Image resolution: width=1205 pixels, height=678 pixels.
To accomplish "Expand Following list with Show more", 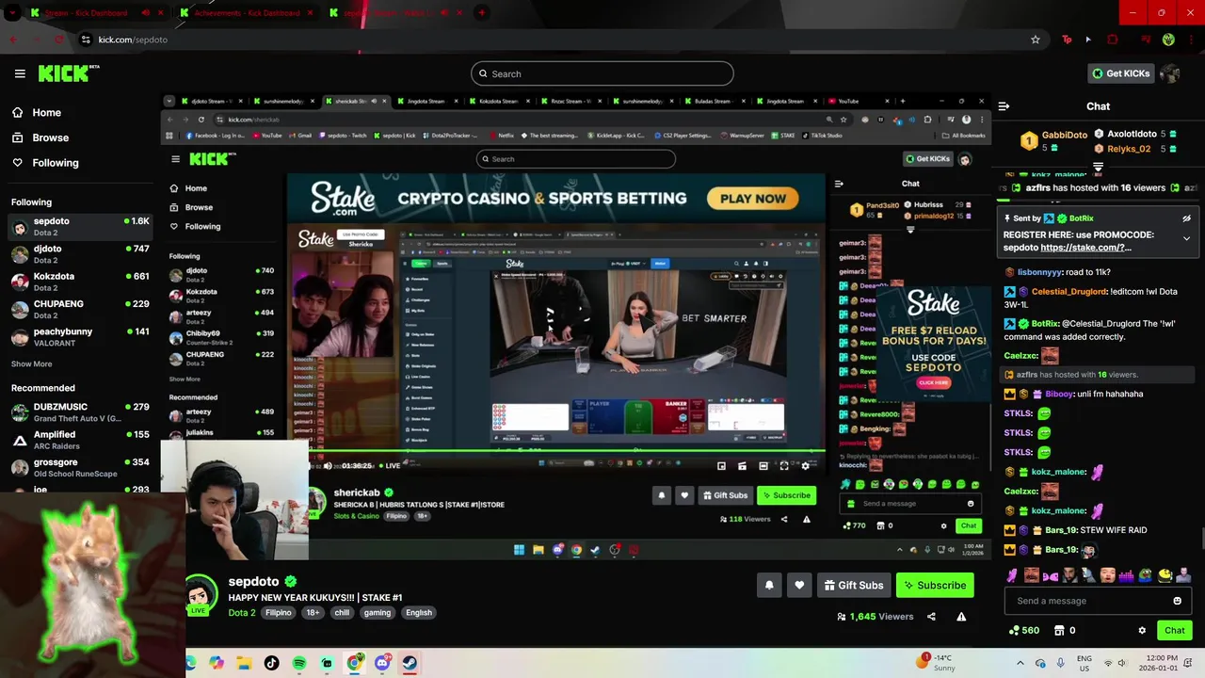I will (x=31, y=363).
